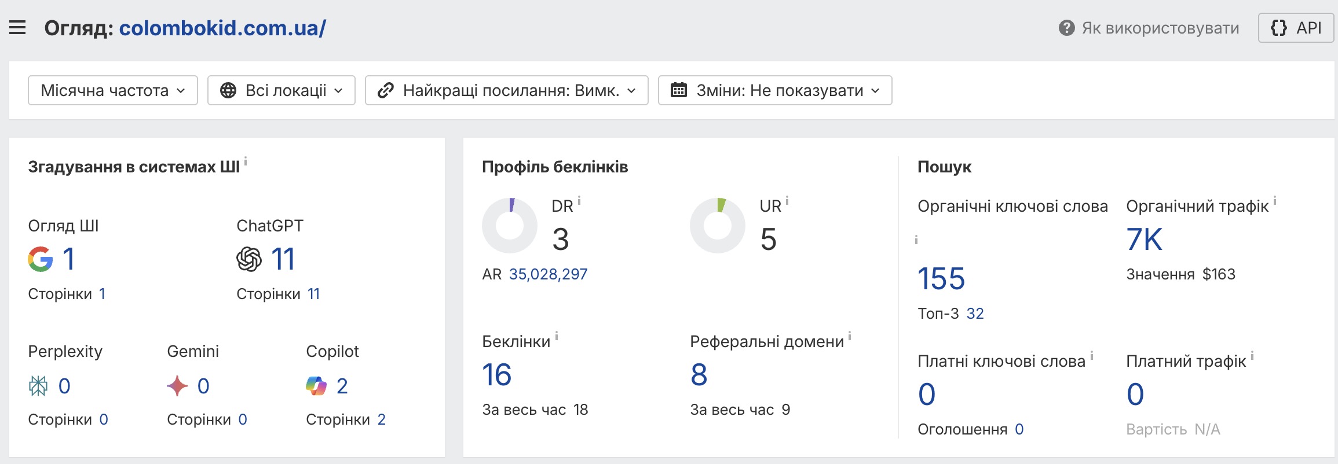Click the Як використовувати help link
This screenshot has height=464, width=1338.
click(x=1160, y=28)
